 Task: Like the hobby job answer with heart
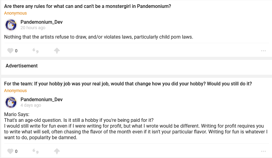coord(10,151)
